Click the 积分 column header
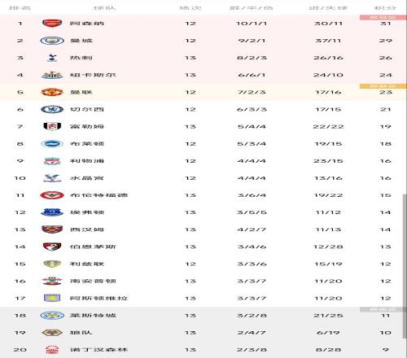Viewport: 407px width, 358px height. point(385,8)
